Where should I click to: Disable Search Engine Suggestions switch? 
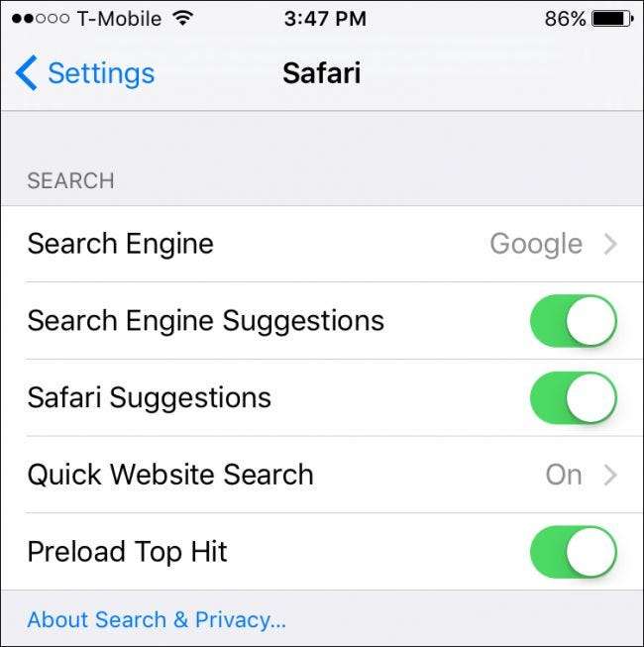(574, 321)
